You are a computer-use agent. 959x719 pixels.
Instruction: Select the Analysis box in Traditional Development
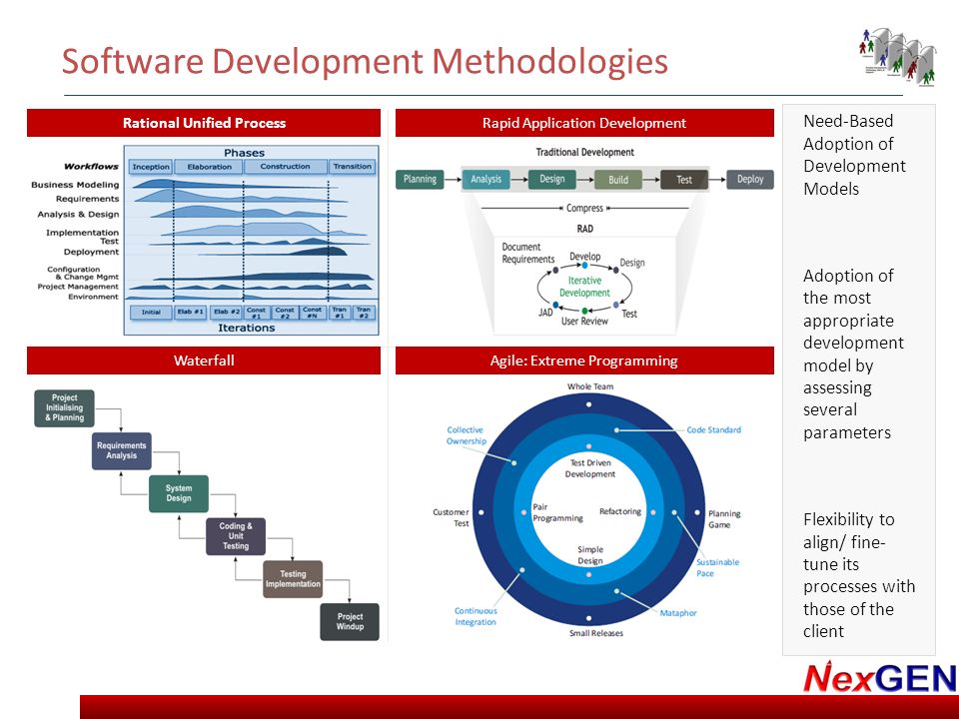coord(485,179)
